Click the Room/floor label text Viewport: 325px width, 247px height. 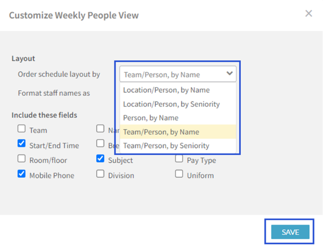point(48,160)
